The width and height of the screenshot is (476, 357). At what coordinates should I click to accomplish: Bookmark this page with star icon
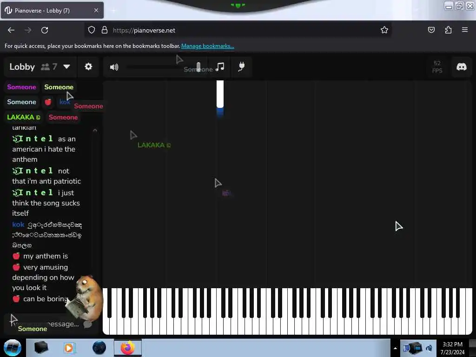click(x=384, y=30)
